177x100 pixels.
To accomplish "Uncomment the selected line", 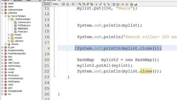I will (x=136, y=4).
